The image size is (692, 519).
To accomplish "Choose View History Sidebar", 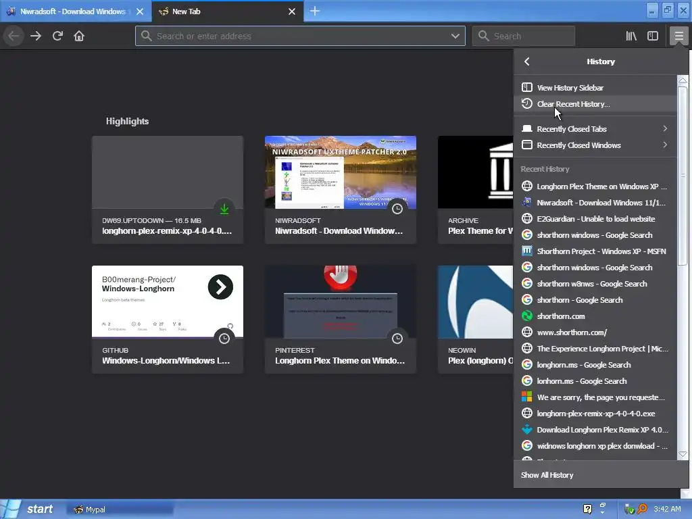I will pyautogui.click(x=595, y=87).
